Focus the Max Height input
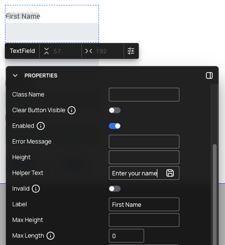This screenshot has width=225, height=245. 144,220
